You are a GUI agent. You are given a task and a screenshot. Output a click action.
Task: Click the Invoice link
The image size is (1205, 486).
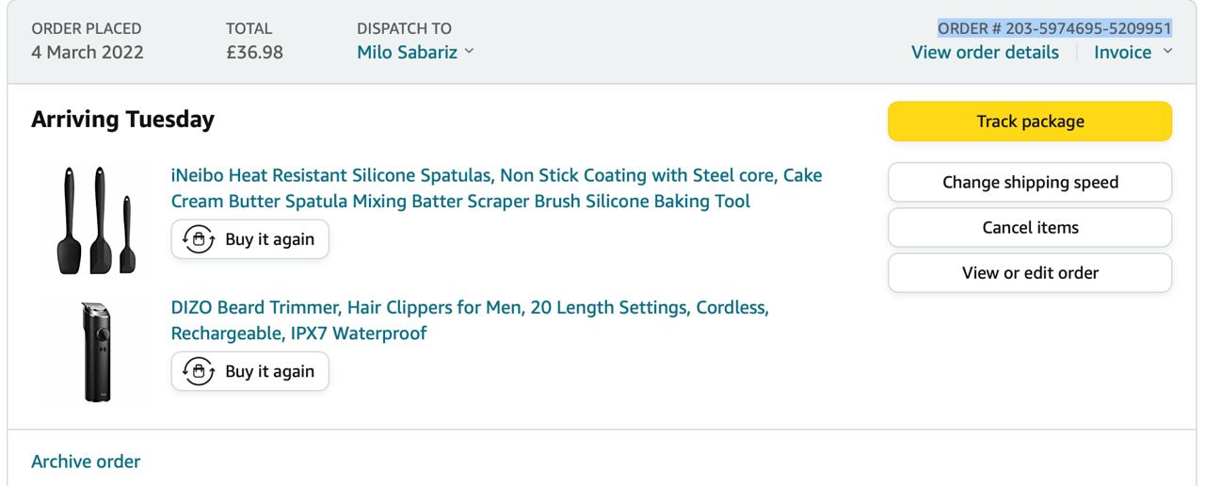click(x=1122, y=52)
